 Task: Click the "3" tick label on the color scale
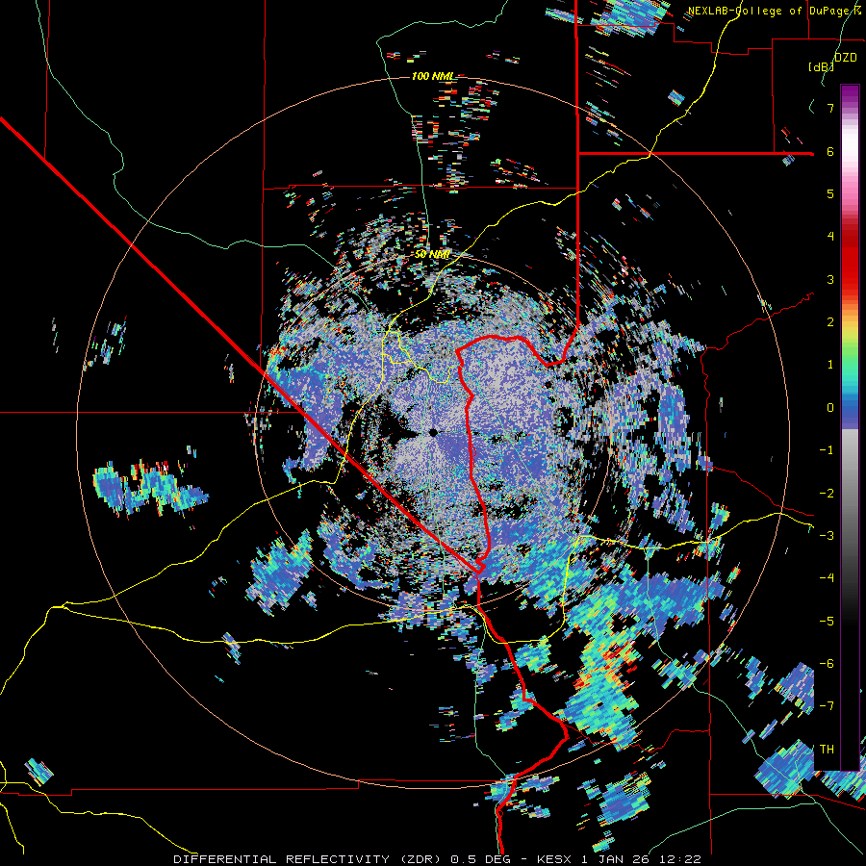[830, 279]
